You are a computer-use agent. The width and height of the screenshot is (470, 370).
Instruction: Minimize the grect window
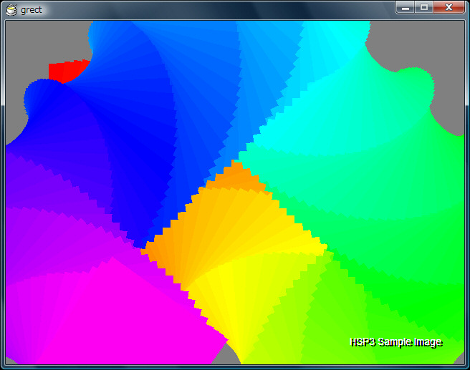[406, 7]
